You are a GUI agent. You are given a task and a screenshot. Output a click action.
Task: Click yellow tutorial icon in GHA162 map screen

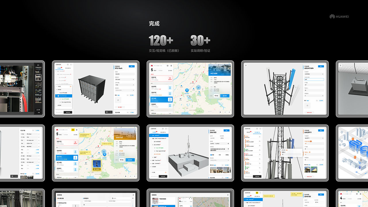pos(73,130)
